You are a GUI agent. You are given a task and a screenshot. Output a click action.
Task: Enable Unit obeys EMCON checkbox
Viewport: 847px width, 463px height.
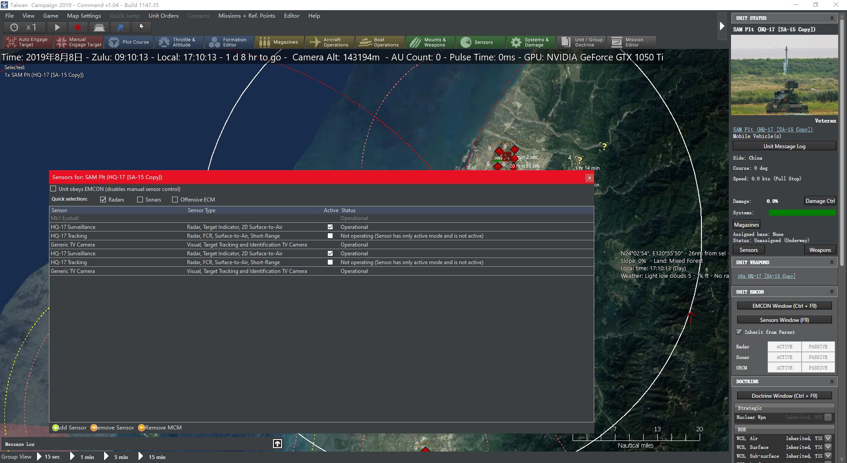(x=53, y=189)
